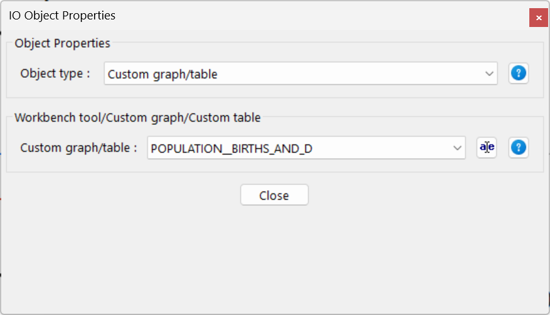Open help for the Custom graph/table field

click(518, 147)
